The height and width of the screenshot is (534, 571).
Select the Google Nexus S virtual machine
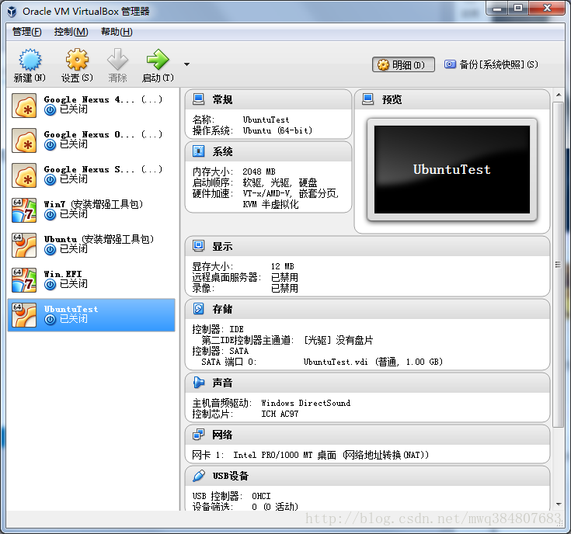click(x=92, y=175)
